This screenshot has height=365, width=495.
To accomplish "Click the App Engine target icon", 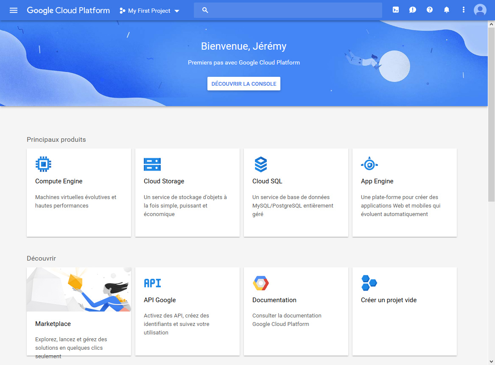I will (369, 163).
